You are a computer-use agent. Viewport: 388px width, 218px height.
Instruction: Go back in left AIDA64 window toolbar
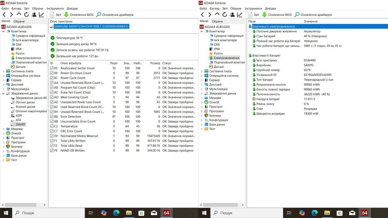[x=4, y=15]
